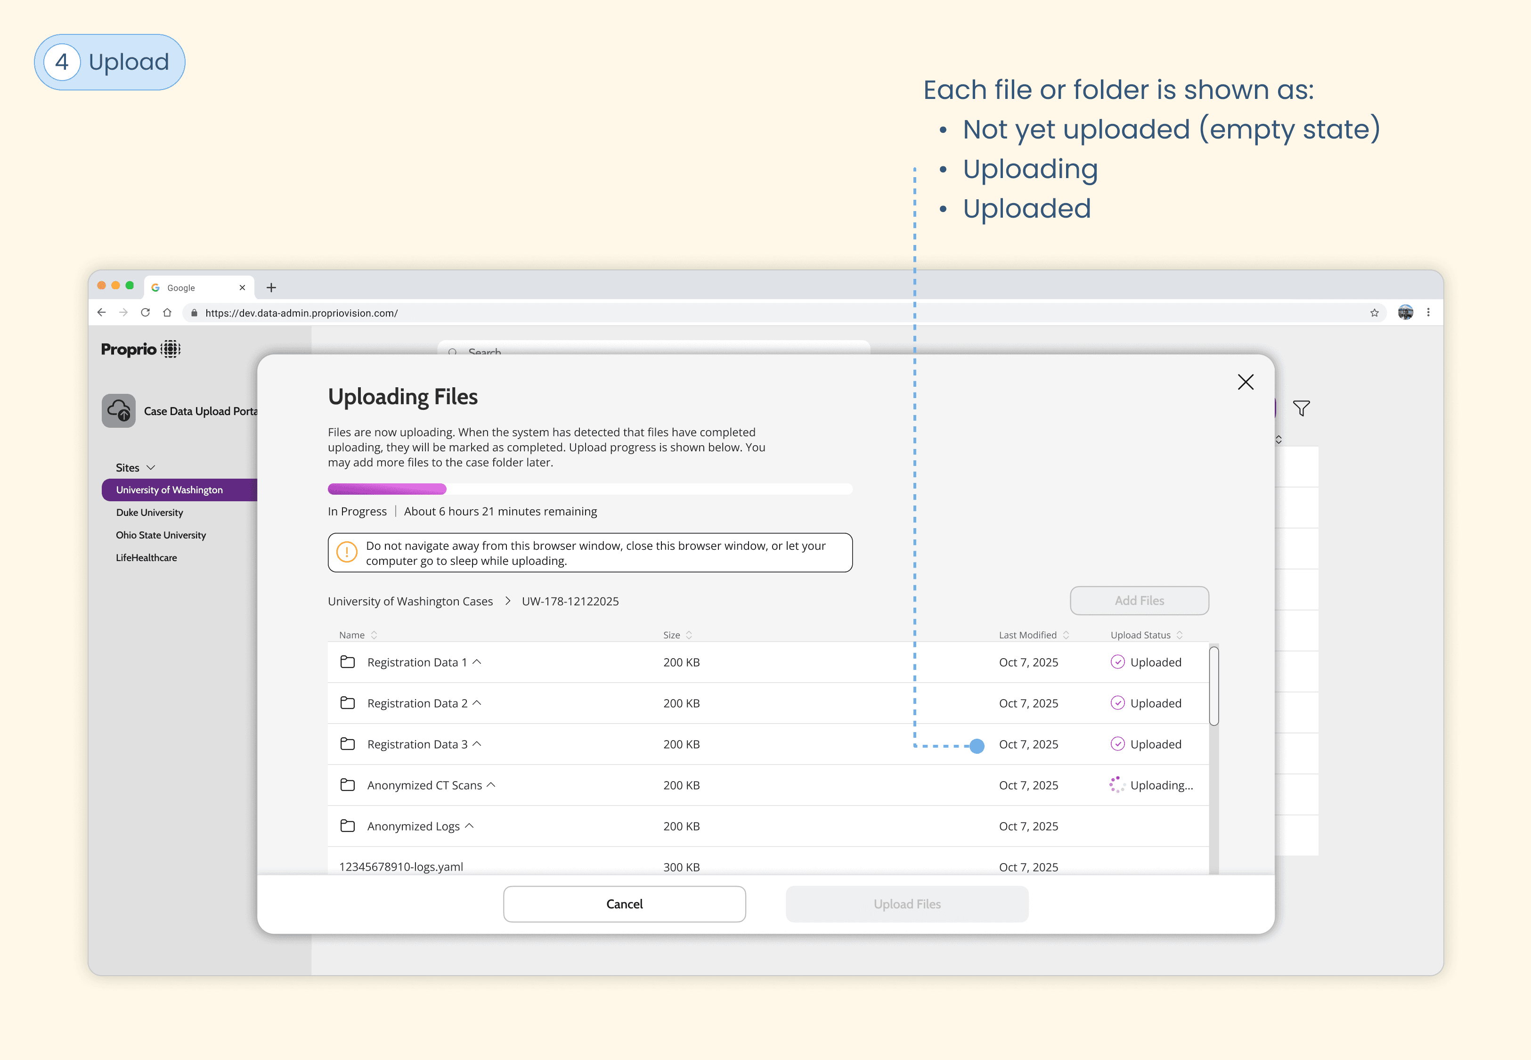Close the Uploading Files dialog
This screenshot has width=1531, height=1060.
pos(1245,382)
